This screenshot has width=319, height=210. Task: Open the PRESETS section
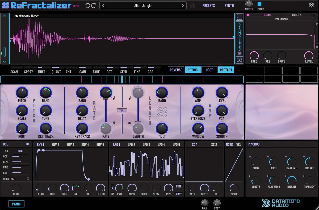(208, 5)
